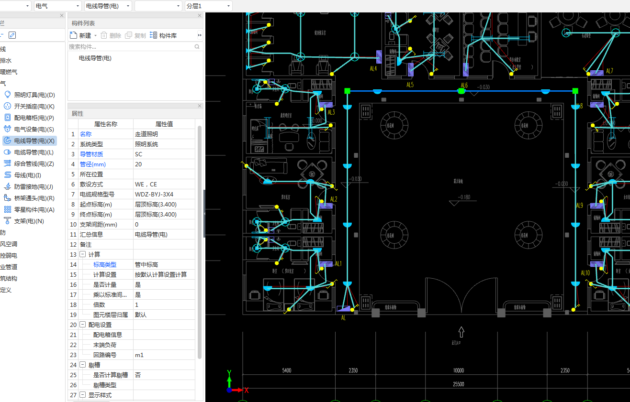Open the 业管道 category in navigation
Screen dimensions: 630x402
tap(9, 267)
